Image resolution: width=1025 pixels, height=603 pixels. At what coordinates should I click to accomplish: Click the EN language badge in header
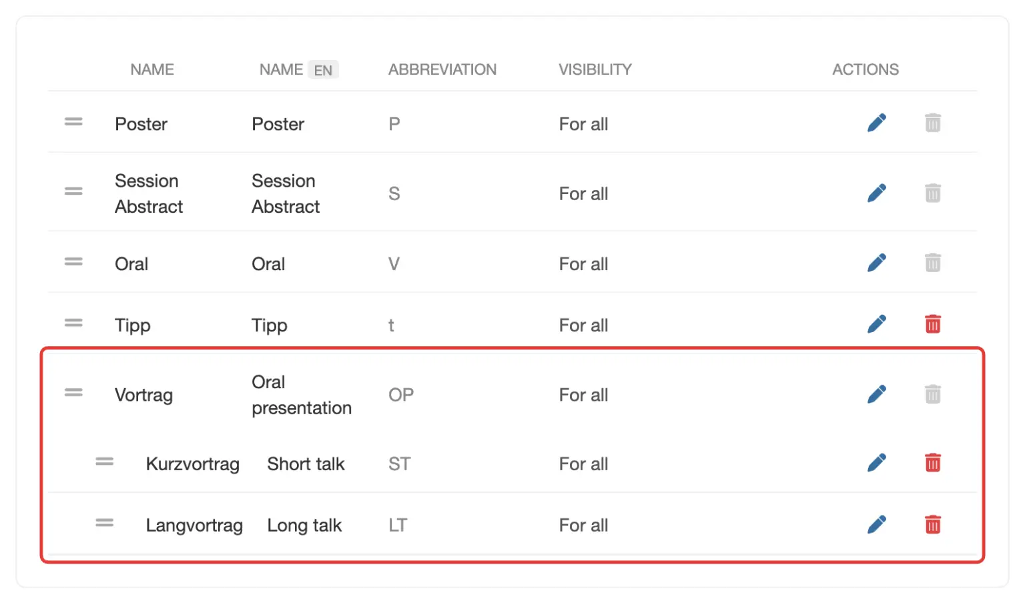point(323,70)
